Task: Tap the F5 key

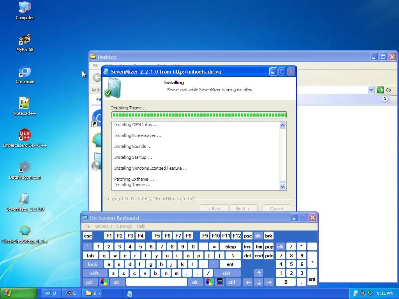Action: tap(157, 236)
